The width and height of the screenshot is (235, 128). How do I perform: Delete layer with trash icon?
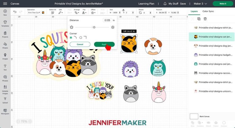[205, 19]
